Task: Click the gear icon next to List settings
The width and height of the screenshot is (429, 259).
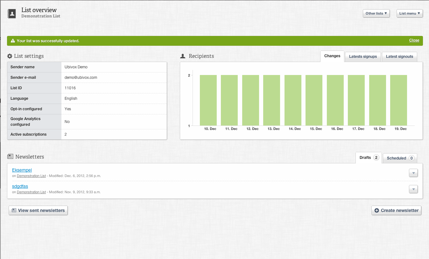Action: pyautogui.click(x=10, y=56)
